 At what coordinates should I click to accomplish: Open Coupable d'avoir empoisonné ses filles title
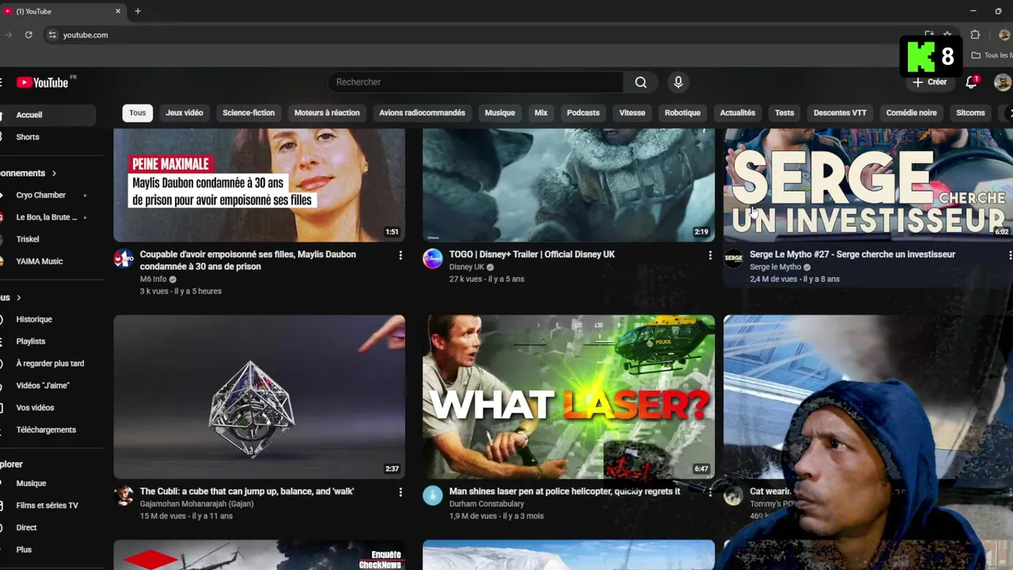point(248,260)
